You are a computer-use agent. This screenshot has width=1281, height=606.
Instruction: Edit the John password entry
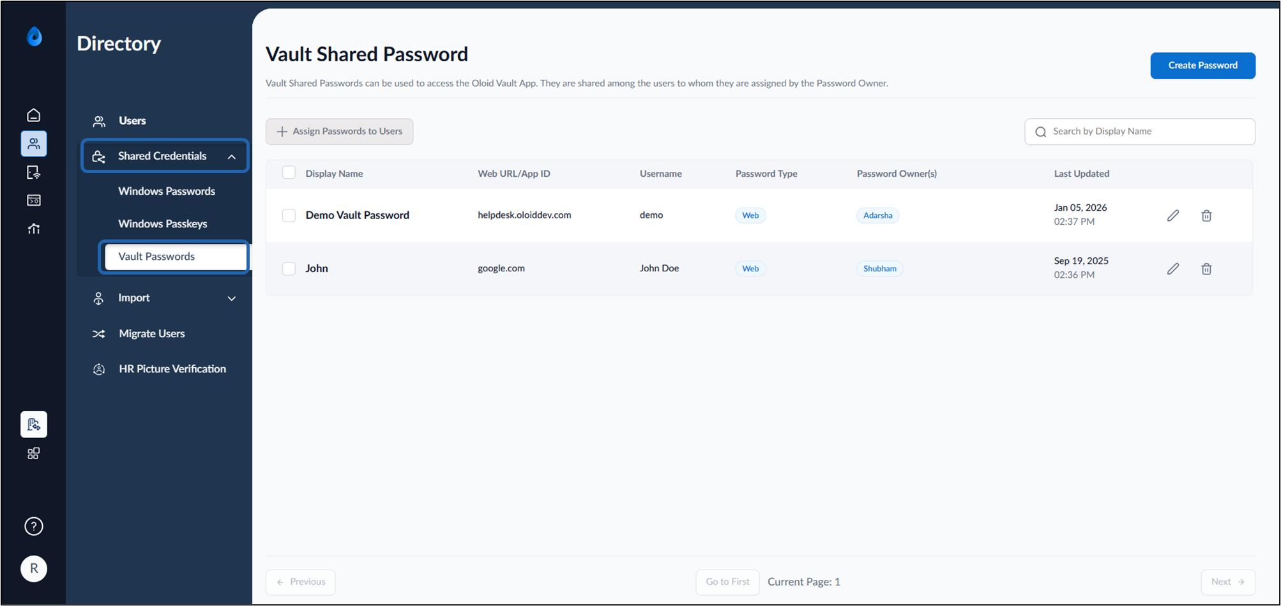point(1173,269)
